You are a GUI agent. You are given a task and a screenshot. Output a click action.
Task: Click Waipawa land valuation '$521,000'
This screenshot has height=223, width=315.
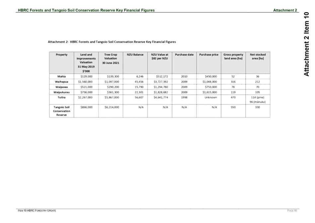(86, 87)
